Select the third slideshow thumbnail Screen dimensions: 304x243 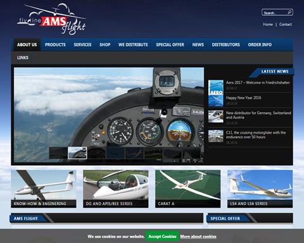point(96,153)
